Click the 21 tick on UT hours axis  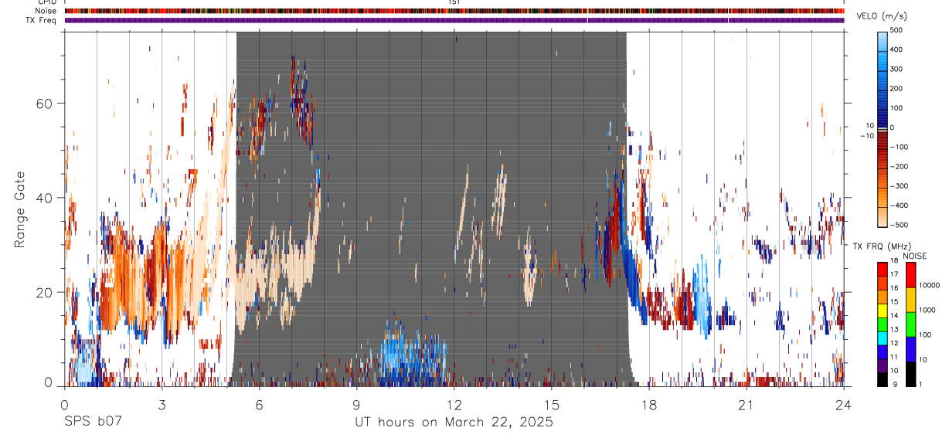point(746,404)
